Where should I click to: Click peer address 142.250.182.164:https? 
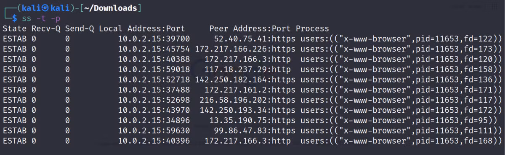245,80
